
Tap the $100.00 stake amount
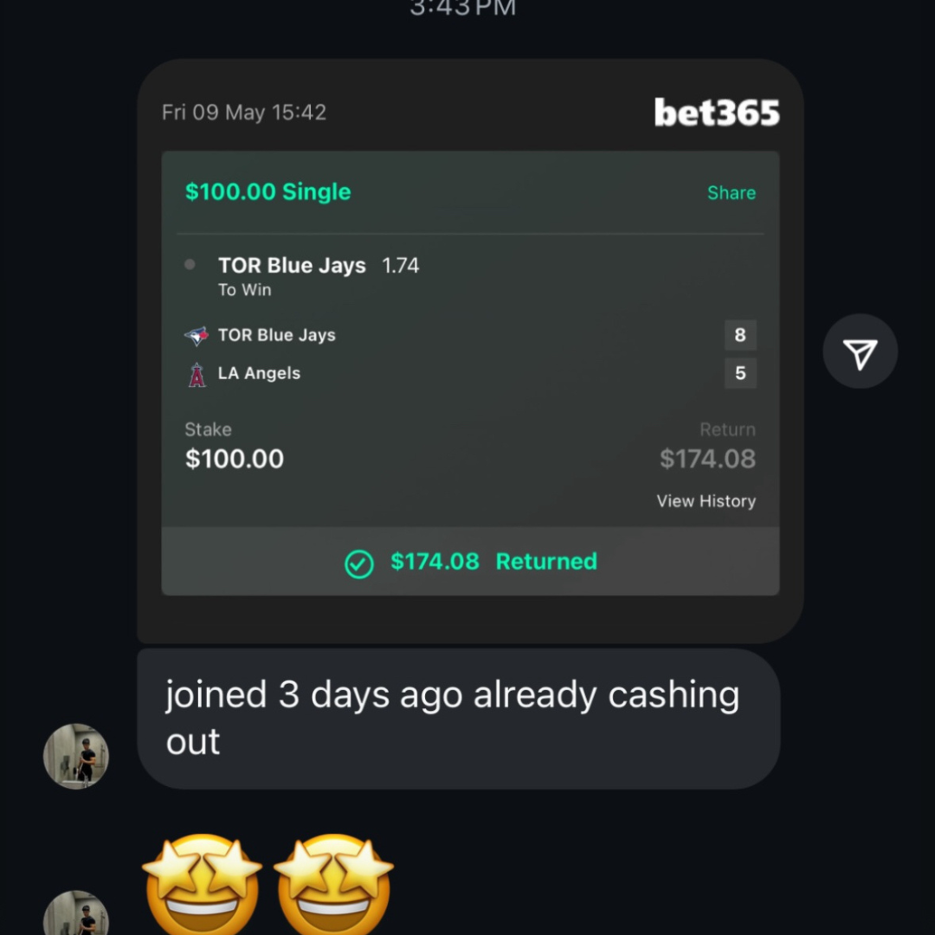coord(235,459)
